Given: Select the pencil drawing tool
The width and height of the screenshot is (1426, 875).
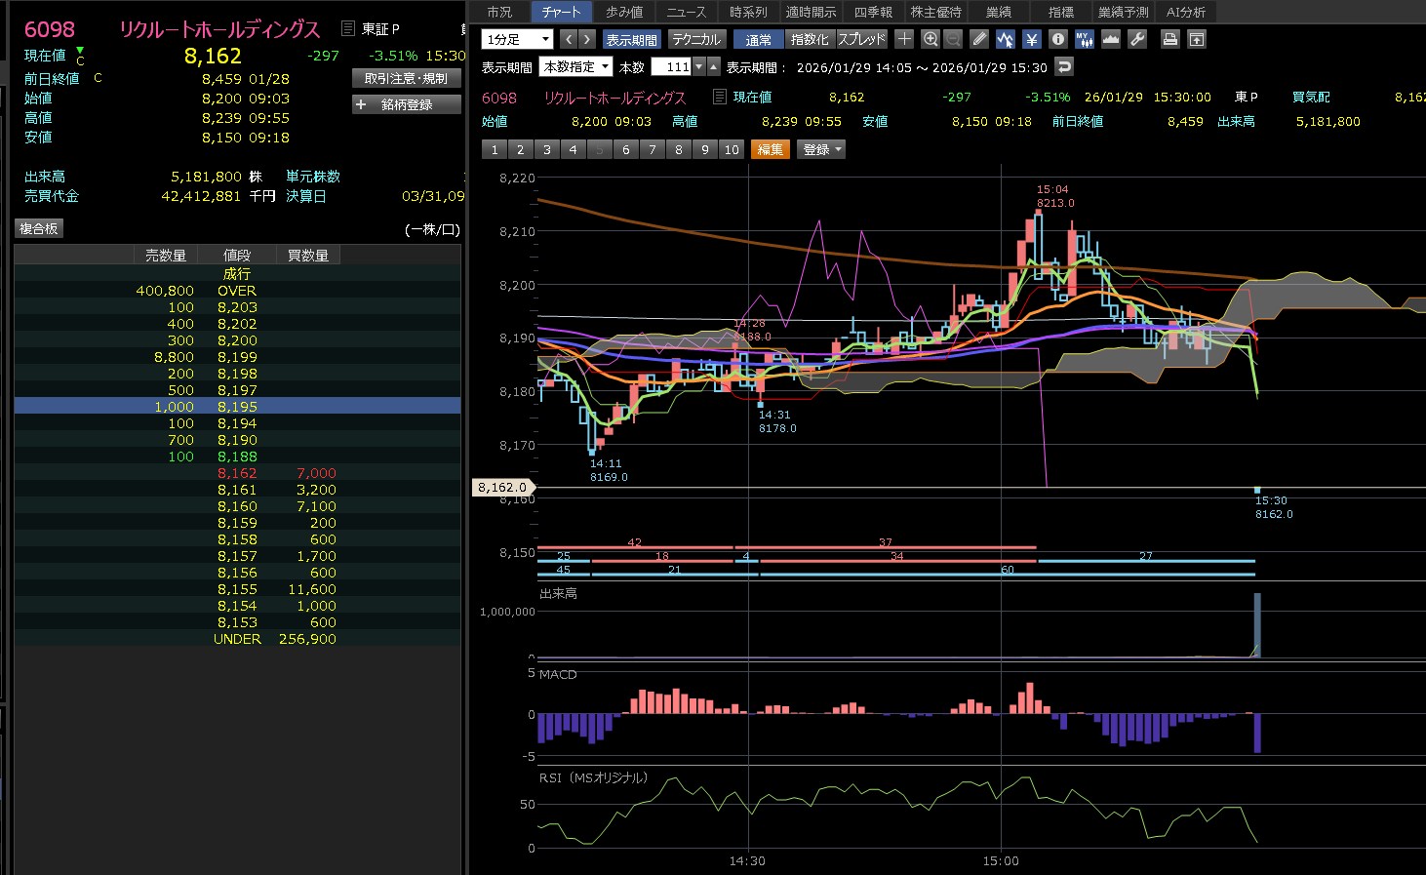Looking at the screenshot, I should click(x=979, y=39).
